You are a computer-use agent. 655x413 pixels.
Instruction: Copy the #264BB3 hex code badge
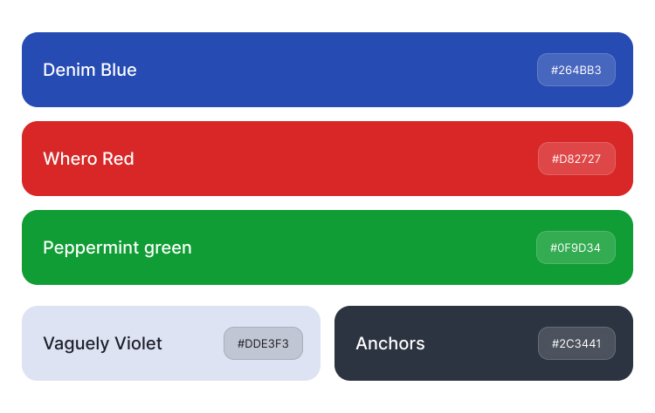point(576,70)
